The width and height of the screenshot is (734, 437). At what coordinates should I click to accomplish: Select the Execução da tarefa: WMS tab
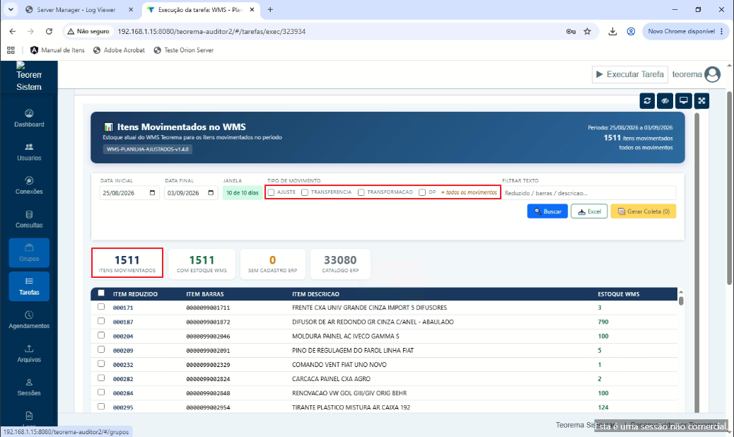click(x=200, y=9)
